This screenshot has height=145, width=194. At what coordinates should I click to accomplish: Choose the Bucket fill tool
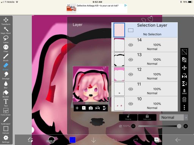click(x=6, y=94)
